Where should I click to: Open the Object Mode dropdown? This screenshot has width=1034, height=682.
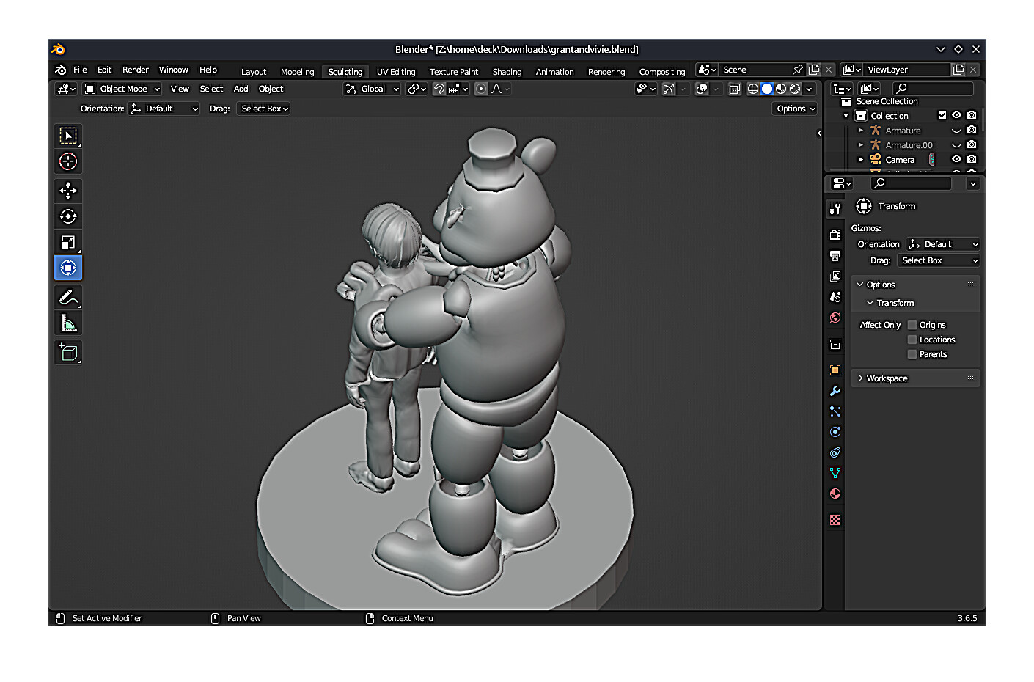pyautogui.click(x=122, y=89)
